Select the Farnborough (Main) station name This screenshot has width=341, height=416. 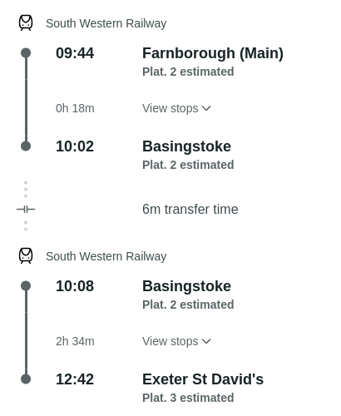tap(213, 53)
